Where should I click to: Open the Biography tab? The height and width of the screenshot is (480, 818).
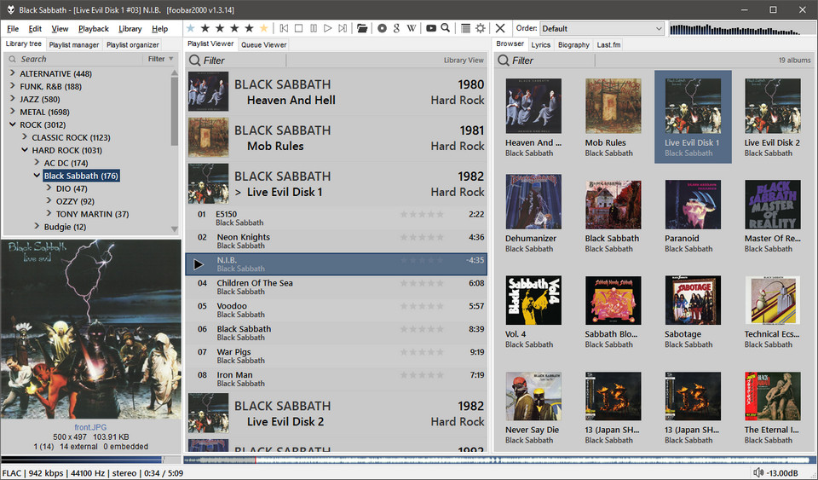tap(573, 45)
